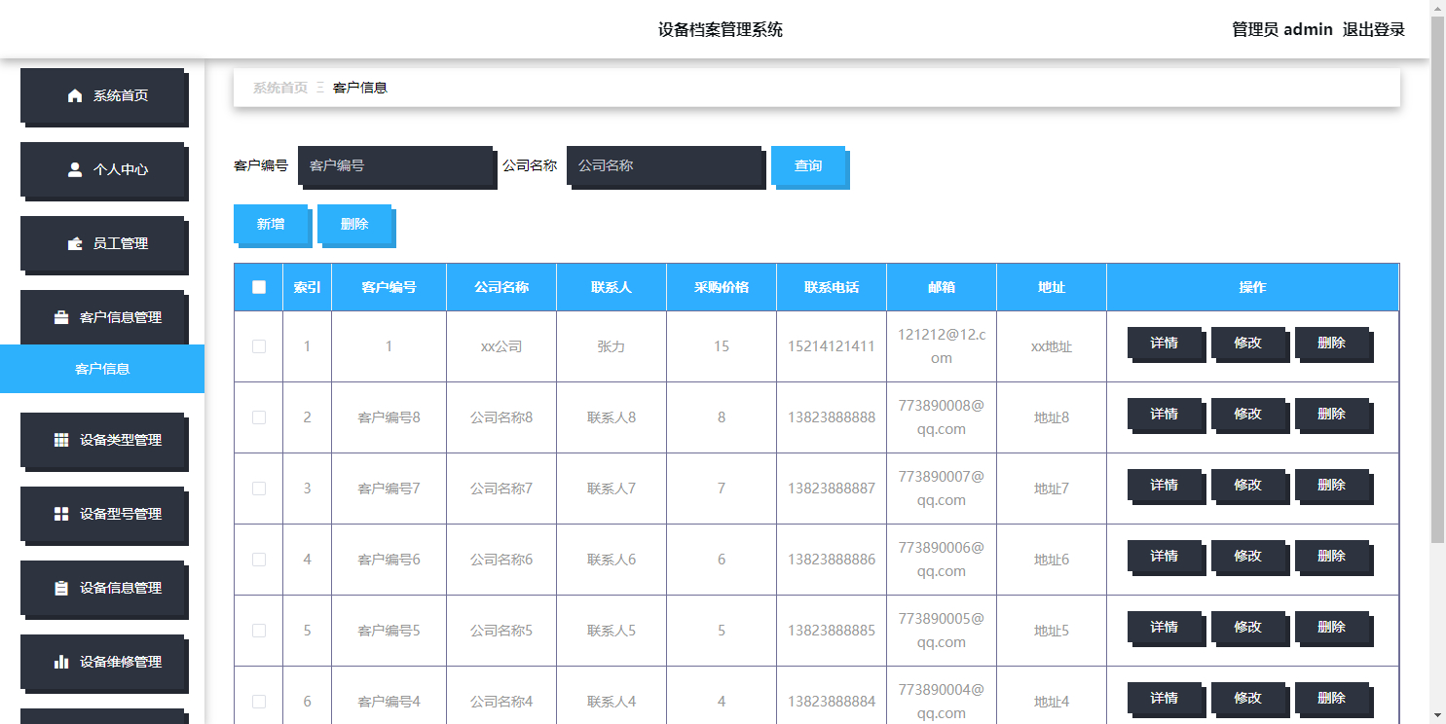The width and height of the screenshot is (1446, 724).
Task: Collapse the 客户信息管理 sidebar menu
Action: (102, 317)
